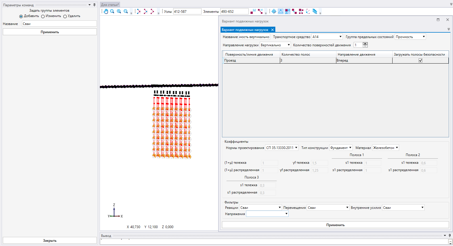Toggle element Id labels icon
Screen dimensions: 453x246
coord(260,11)
